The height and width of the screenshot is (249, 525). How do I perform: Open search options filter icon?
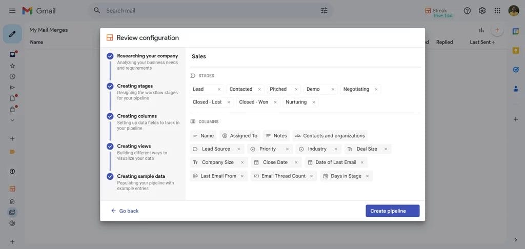pyautogui.click(x=324, y=11)
